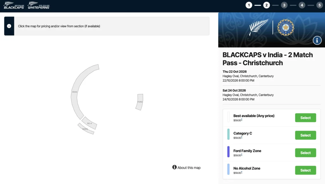The width and height of the screenshot is (325, 184).
Task: Select Ford Family Zone tickets
Action: point(306,153)
